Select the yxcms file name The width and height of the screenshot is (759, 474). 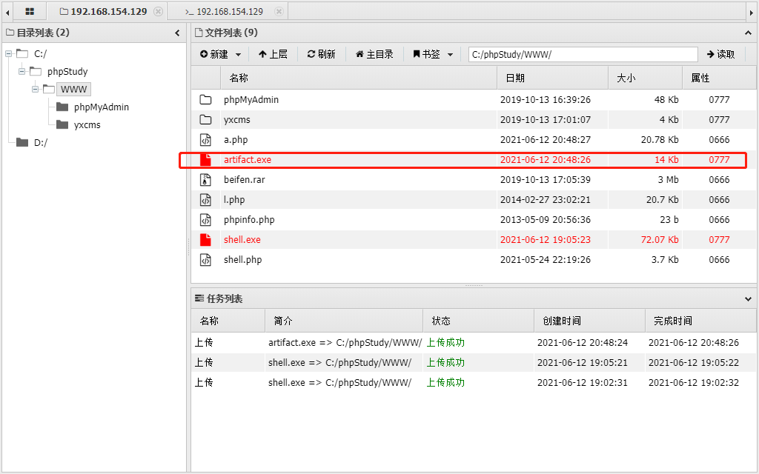tap(237, 119)
